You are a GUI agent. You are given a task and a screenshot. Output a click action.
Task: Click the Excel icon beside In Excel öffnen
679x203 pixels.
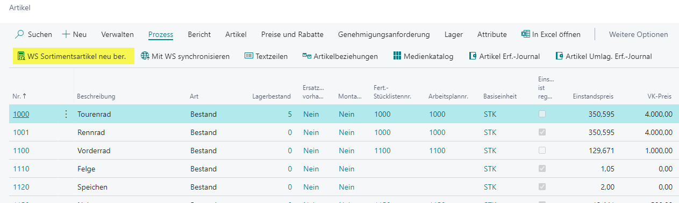pos(525,34)
